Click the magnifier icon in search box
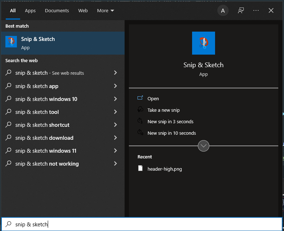 pos(8,224)
